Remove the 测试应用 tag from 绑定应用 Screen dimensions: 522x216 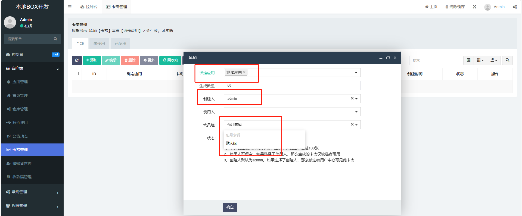click(x=244, y=72)
